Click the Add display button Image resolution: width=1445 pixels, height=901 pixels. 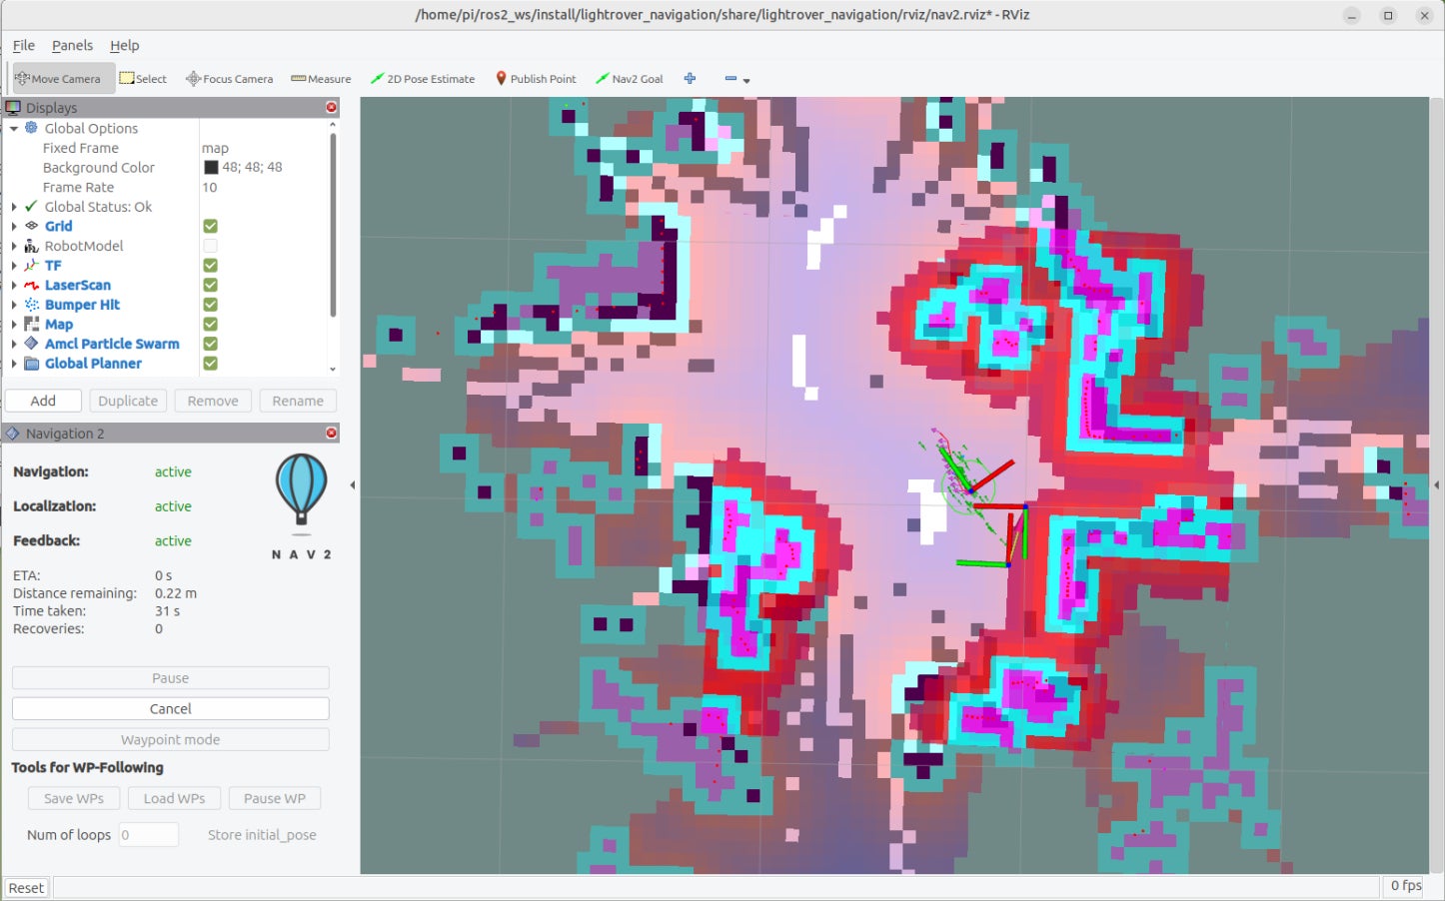pos(43,401)
